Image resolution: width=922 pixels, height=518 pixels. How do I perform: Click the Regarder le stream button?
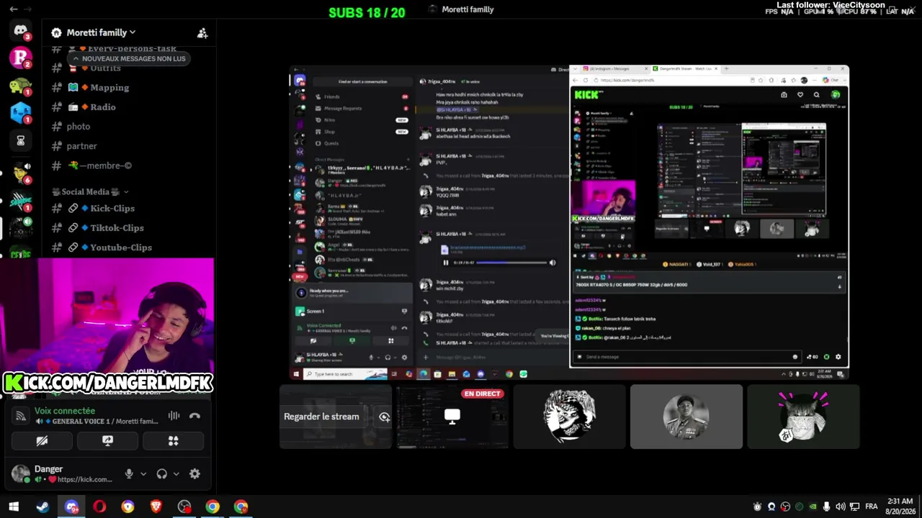pos(321,417)
